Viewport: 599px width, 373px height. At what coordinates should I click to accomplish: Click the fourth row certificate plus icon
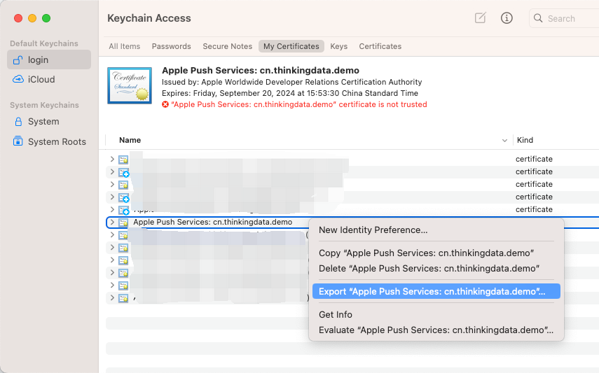pyautogui.click(x=124, y=197)
